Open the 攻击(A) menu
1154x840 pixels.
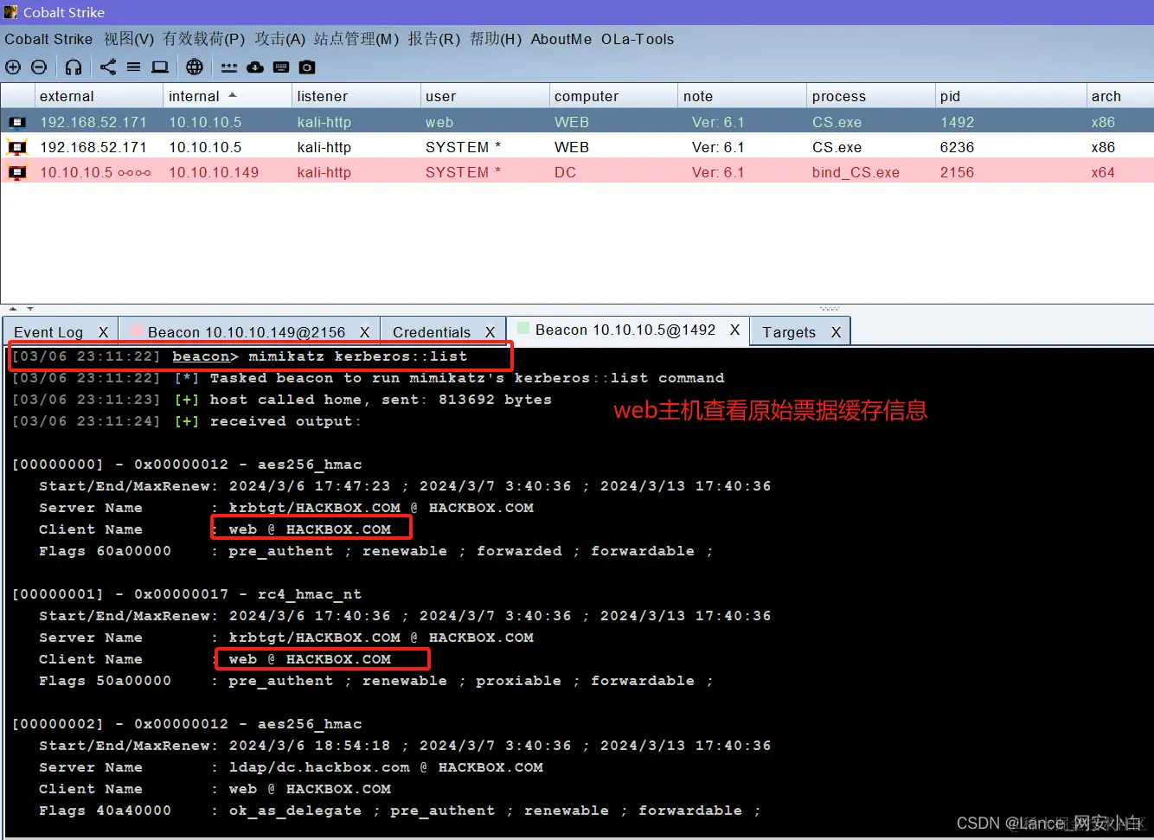280,39
